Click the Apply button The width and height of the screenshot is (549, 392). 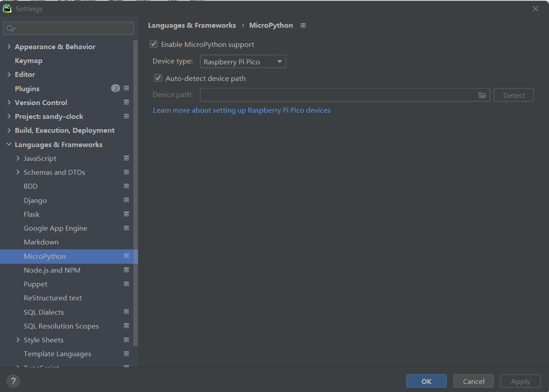click(520, 381)
